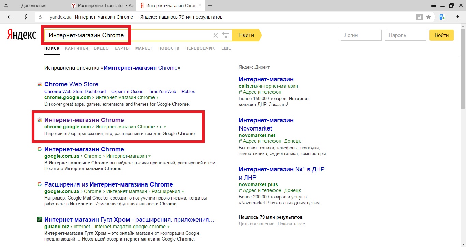
Task: Open Интернет-магазин Novomarket ad title
Action: click(266, 124)
